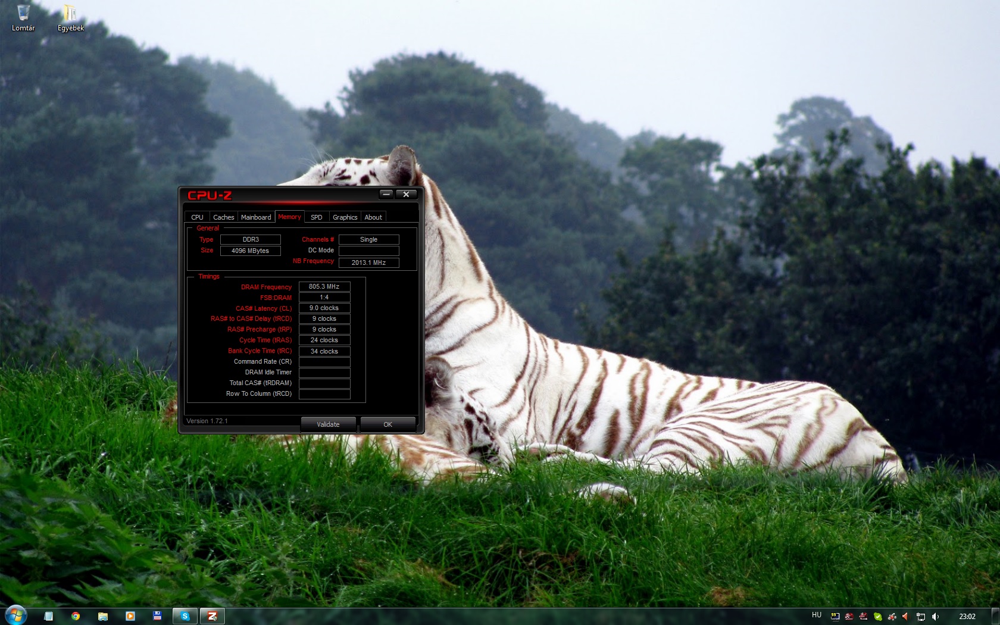Open the About tab

373,217
